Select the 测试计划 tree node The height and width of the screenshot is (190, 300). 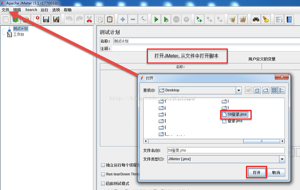[21, 29]
